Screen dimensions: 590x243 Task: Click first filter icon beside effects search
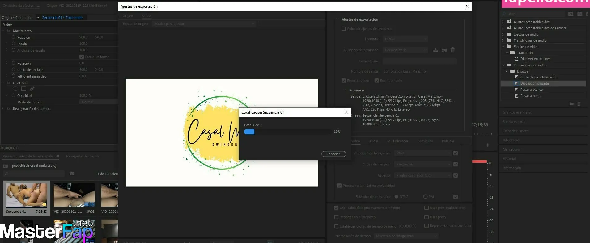571,14
